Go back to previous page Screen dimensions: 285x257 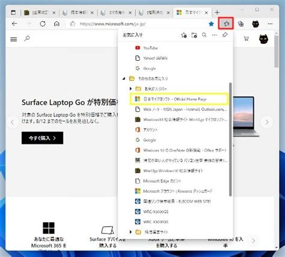[14, 24]
